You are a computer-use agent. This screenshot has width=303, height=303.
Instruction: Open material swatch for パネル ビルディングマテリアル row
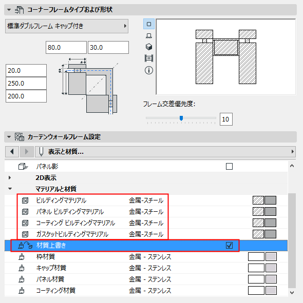tap(264, 212)
